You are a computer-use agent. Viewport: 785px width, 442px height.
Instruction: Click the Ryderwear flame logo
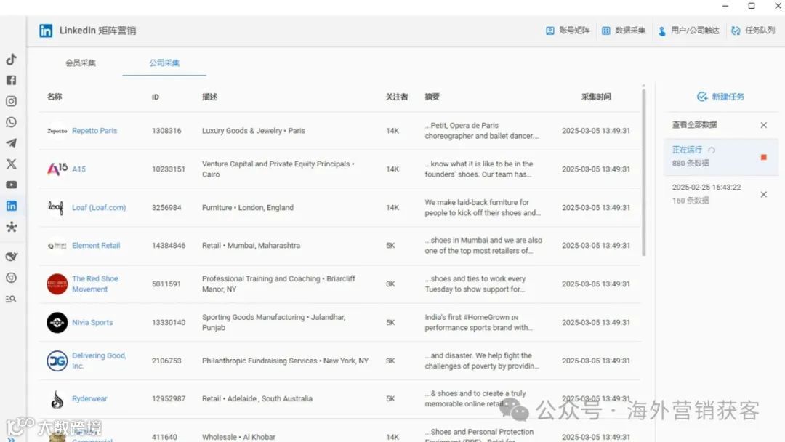point(57,399)
